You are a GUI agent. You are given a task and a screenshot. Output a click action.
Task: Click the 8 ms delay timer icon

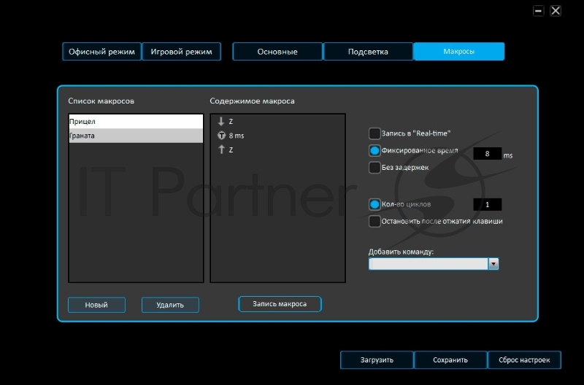pos(221,136)
